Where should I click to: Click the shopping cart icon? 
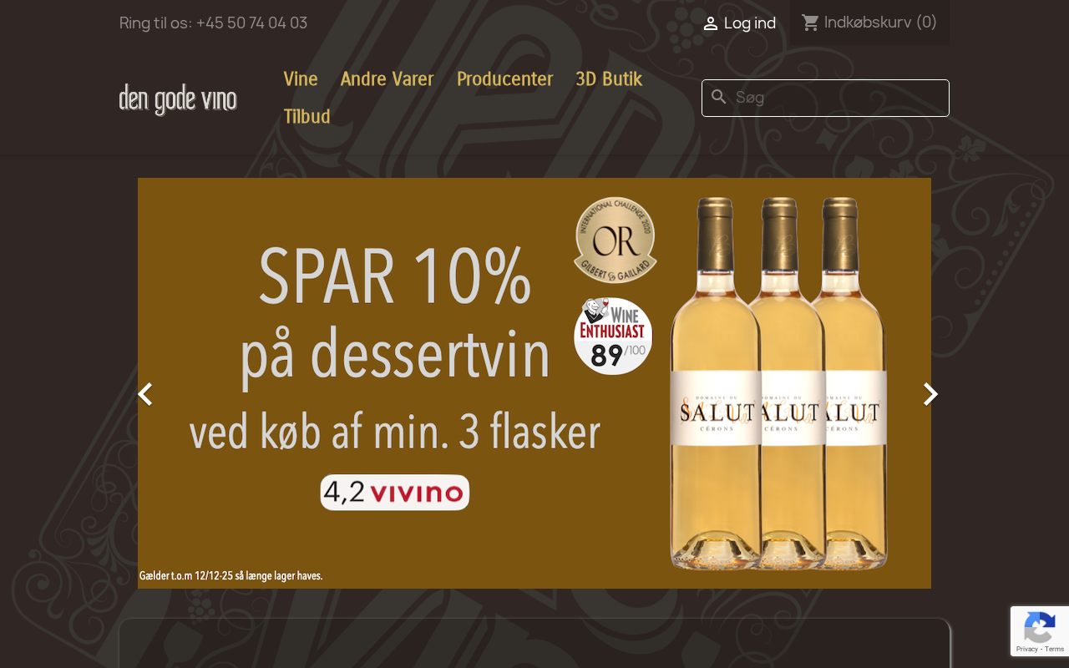pos(810,23)
